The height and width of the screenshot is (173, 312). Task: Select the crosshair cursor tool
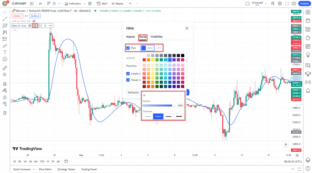click(x=5, y=12)
